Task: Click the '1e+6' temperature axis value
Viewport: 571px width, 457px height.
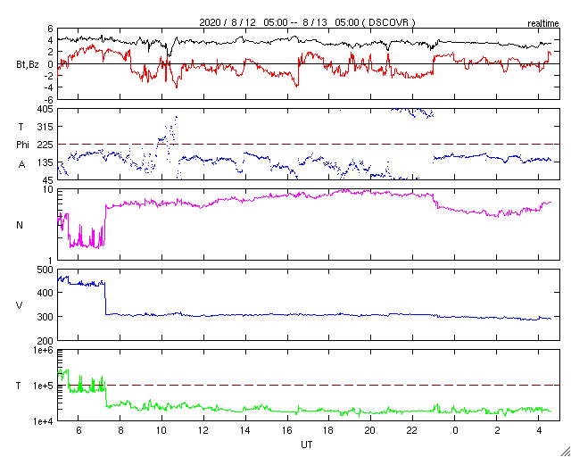Action: coord(44,350)
